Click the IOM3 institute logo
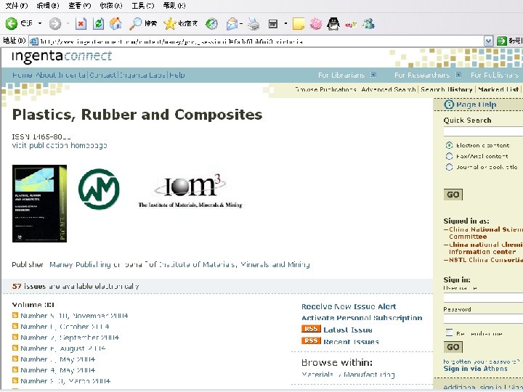The width and height of the screenshot is (523, 392). click(190, 192)
